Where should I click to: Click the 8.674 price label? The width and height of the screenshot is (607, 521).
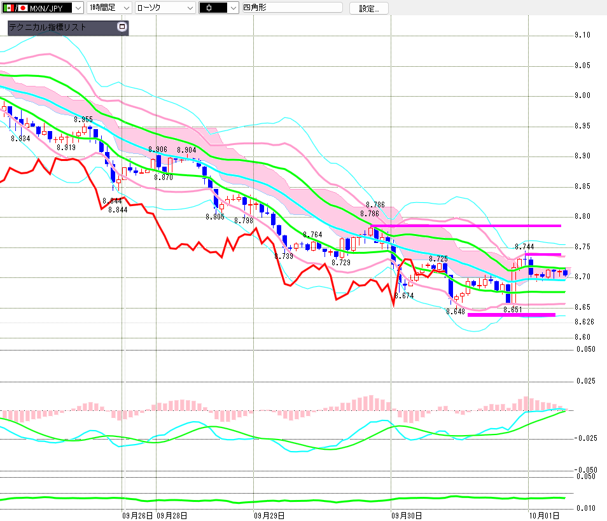coord(404,296)
